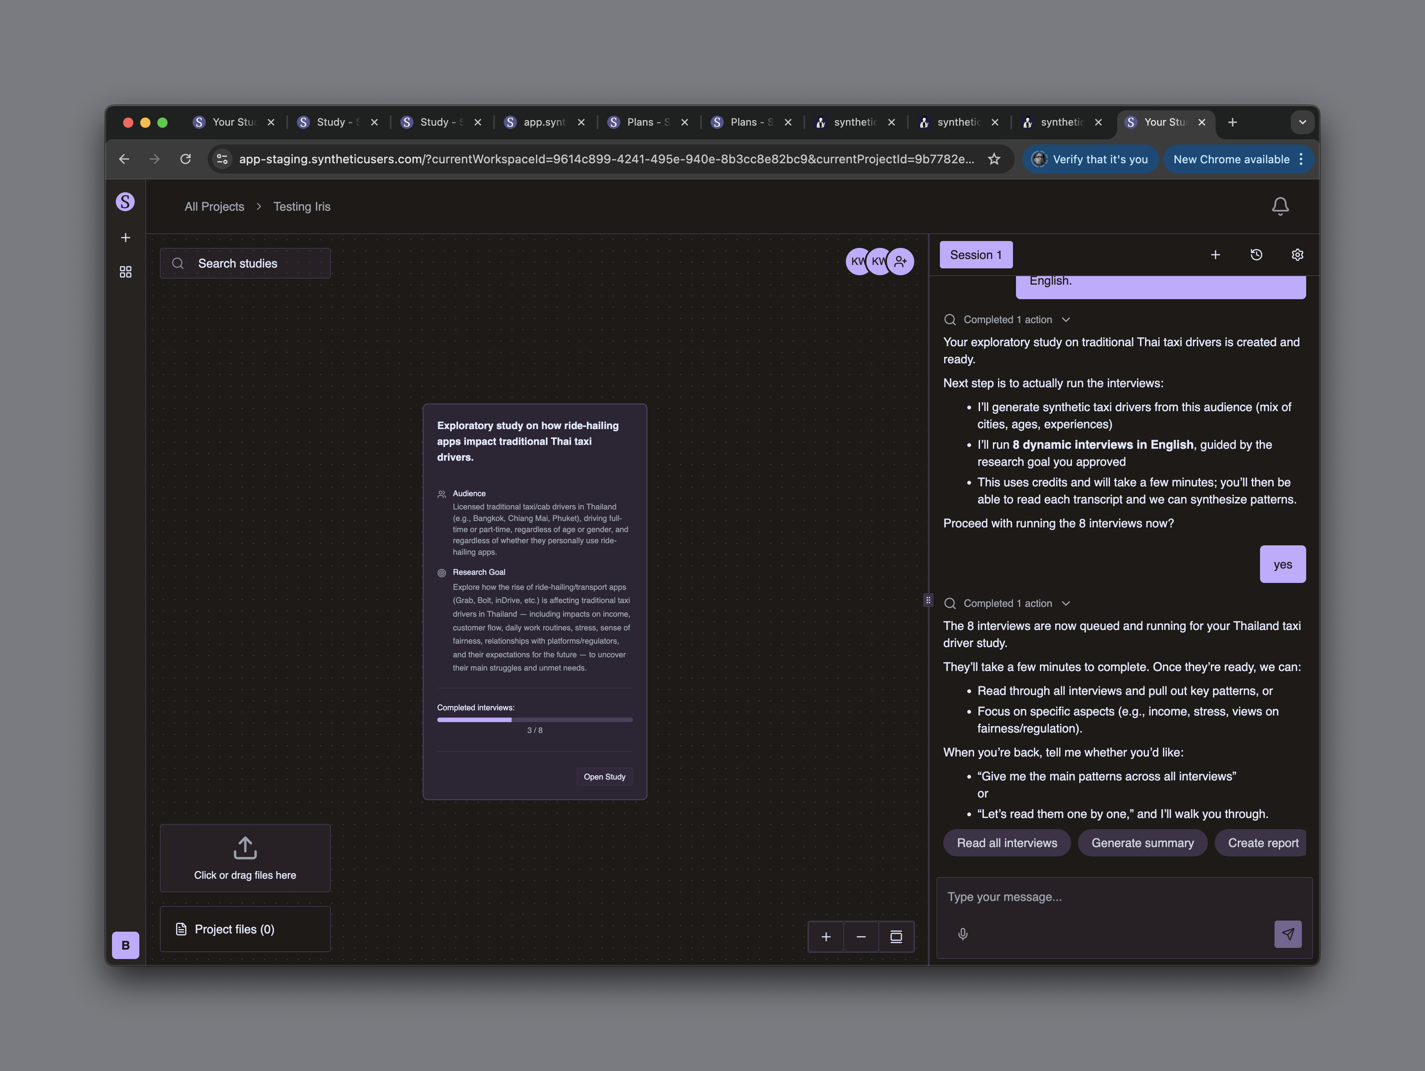
Task: Click the microphone icon in message box
Action: [963, 934]
